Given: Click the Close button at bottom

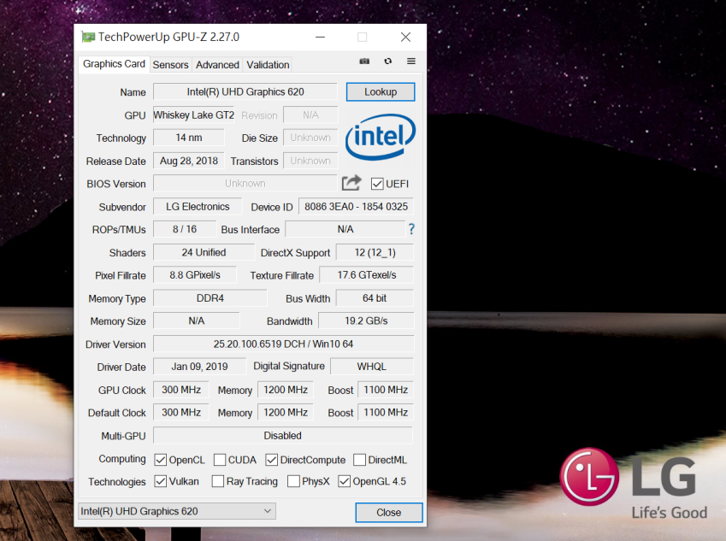Looking at the screenshot, I should (x=389, y=512).
